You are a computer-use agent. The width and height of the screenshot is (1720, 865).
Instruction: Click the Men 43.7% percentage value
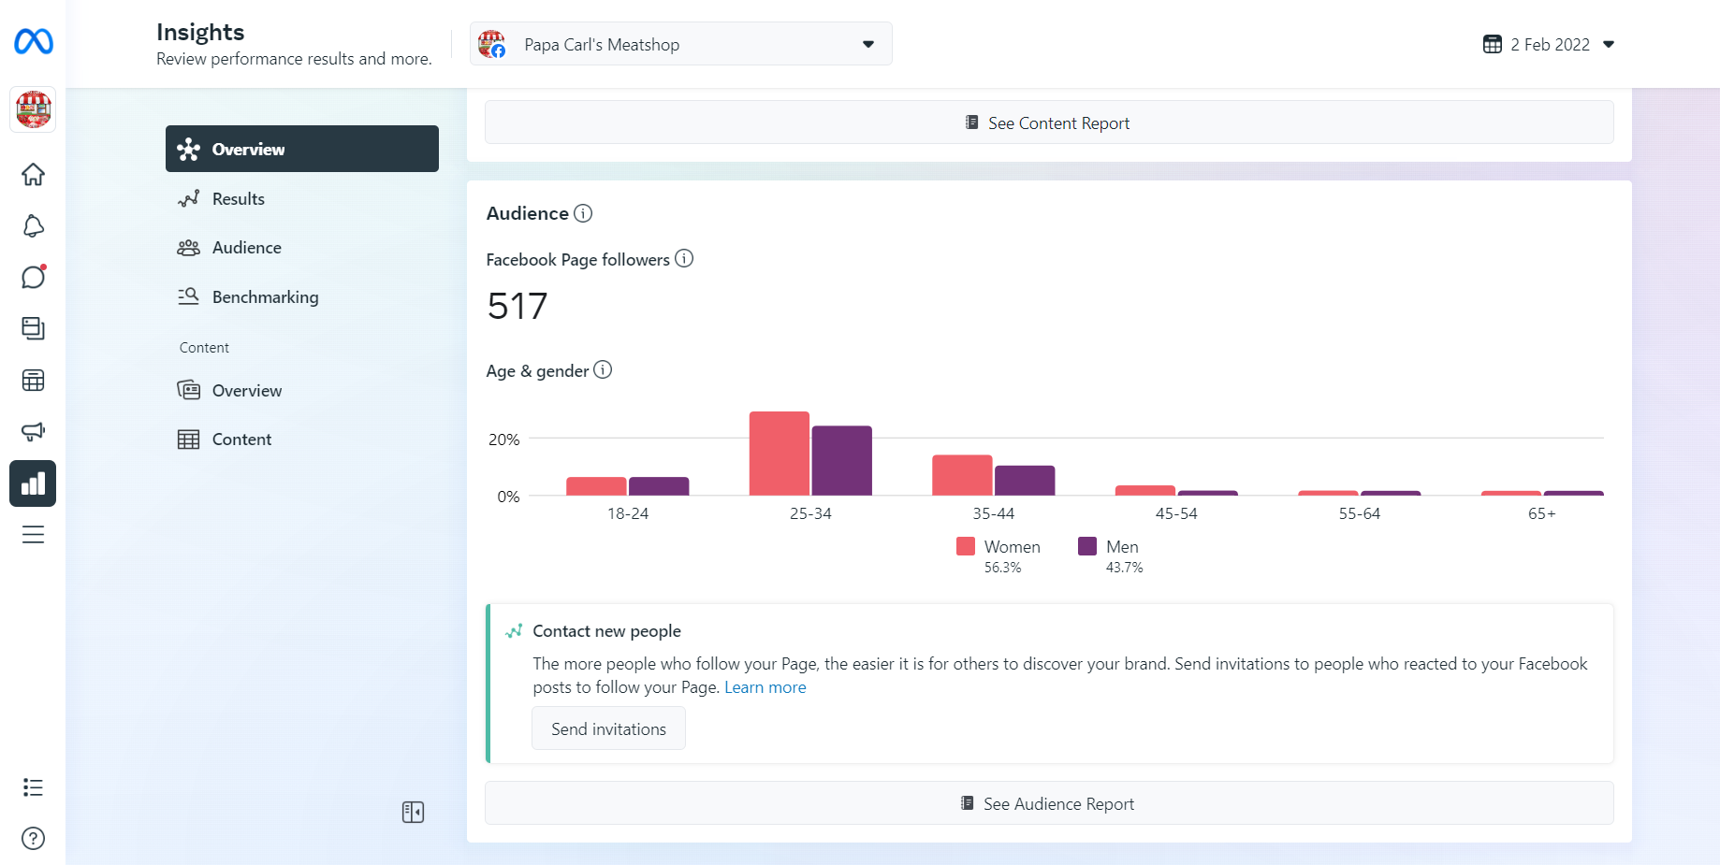pyautogui.click(x=1125, y=568)
